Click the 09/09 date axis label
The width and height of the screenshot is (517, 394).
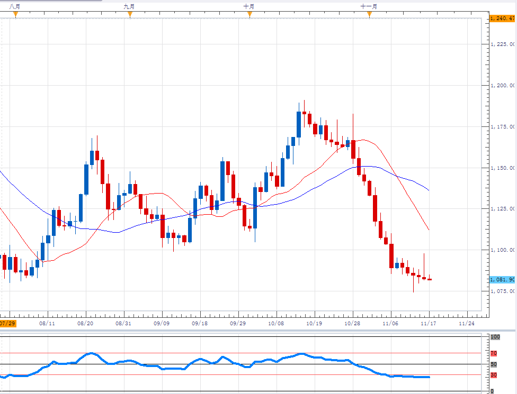click(162, 323)
